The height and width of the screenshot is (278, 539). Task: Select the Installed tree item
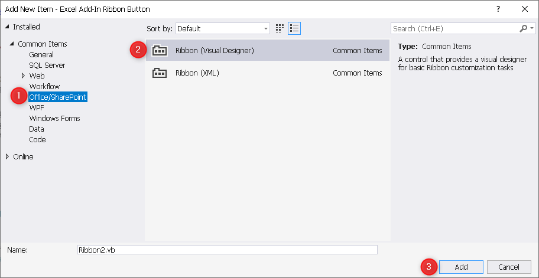[27, 27]
